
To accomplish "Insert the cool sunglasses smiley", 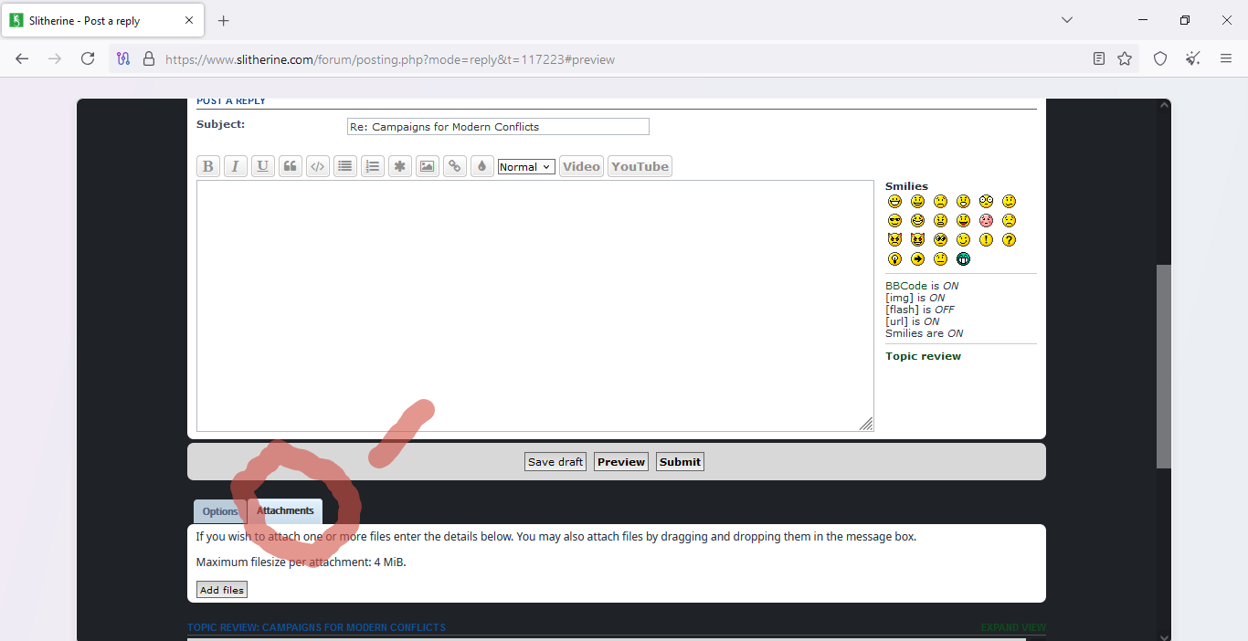I will pyautogui.click(x=894, y=221).
